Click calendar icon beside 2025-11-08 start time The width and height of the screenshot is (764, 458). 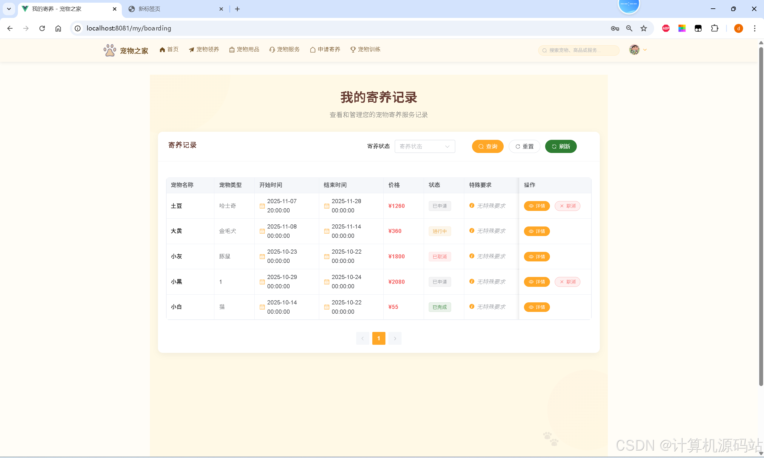[x=262, y=231]
